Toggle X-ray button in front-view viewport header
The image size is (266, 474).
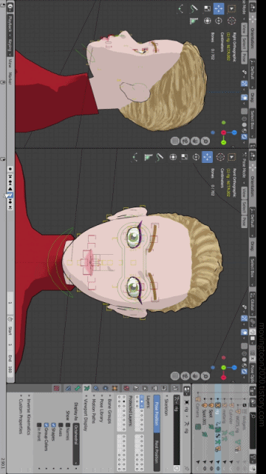245,345
